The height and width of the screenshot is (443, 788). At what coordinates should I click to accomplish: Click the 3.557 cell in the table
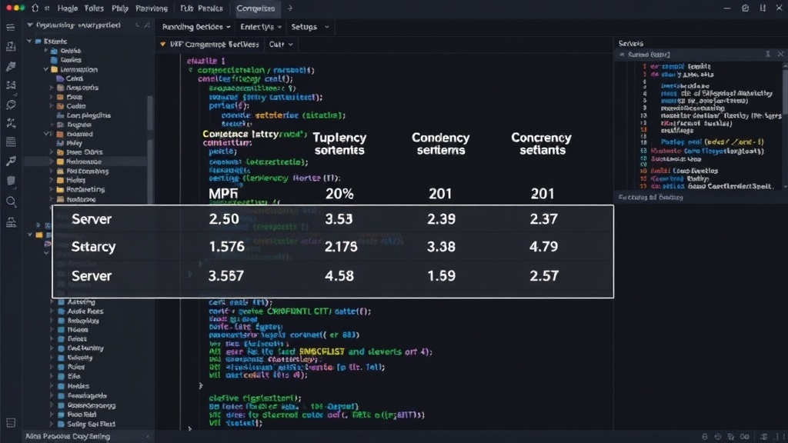(225, 276)
